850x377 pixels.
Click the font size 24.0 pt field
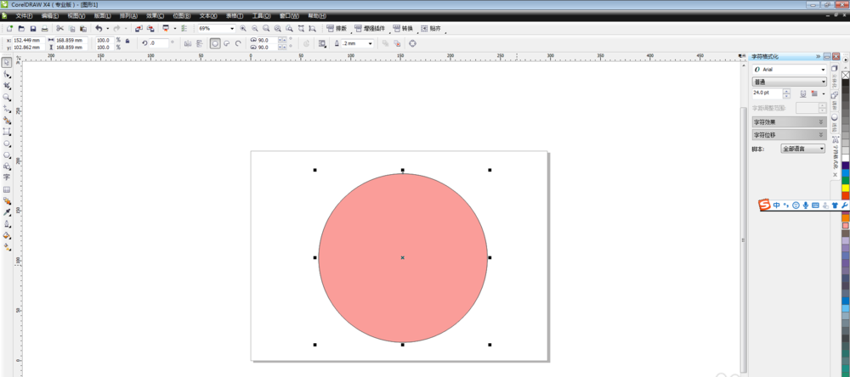(x=767, y=93)
